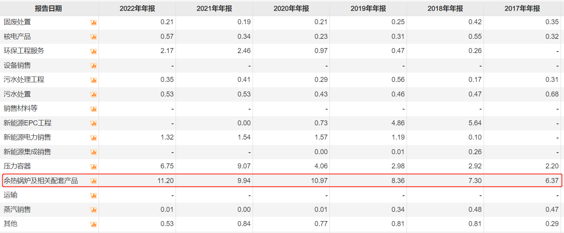
Task: Click chart icon for 余热锅炉及相关配套产品
Action: (x=93, y=181)
